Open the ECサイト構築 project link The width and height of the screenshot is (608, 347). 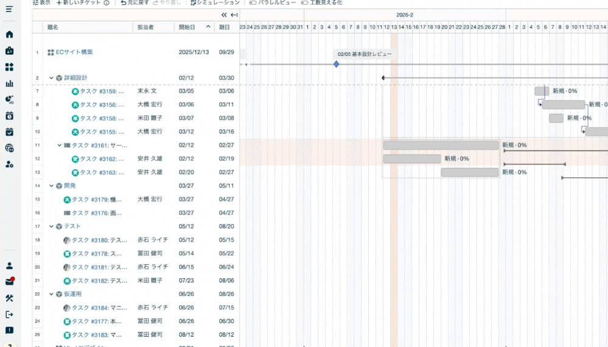pyautogui.click(x=74, y=52)
